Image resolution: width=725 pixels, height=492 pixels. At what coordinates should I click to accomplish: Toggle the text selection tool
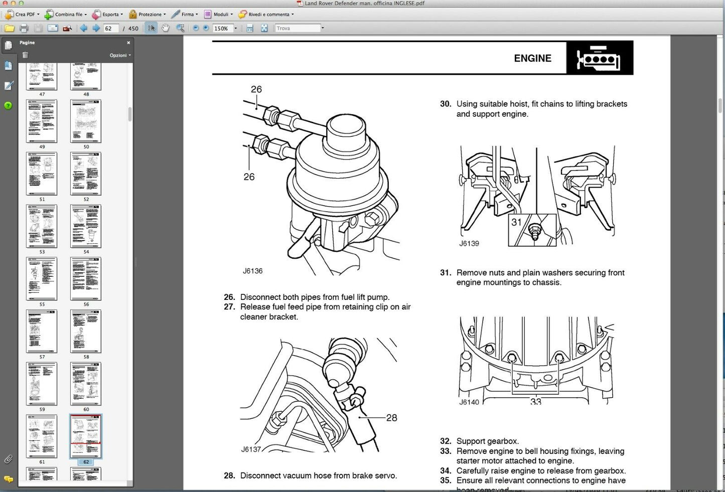pos(151,29)
